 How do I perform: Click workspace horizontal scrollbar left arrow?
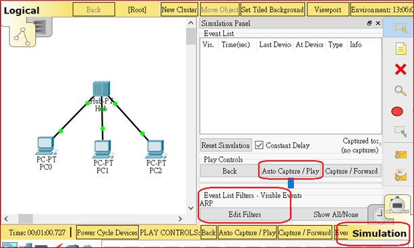6,219
